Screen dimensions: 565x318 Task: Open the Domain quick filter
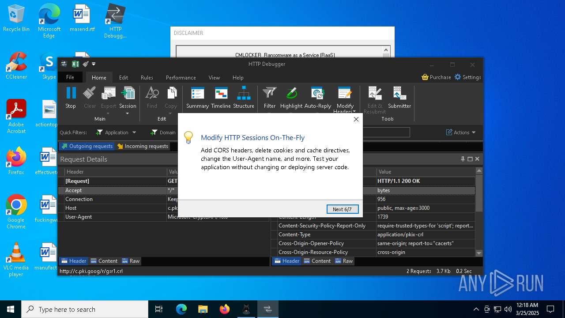coord(163,132)
